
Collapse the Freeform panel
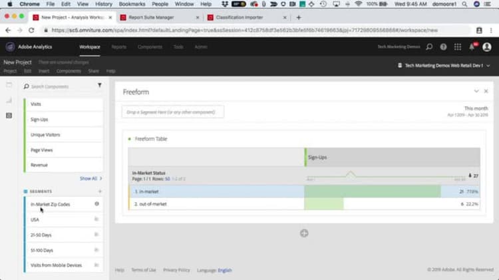click(x=476, y=91)
